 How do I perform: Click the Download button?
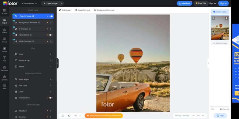(x=184, y=3)
